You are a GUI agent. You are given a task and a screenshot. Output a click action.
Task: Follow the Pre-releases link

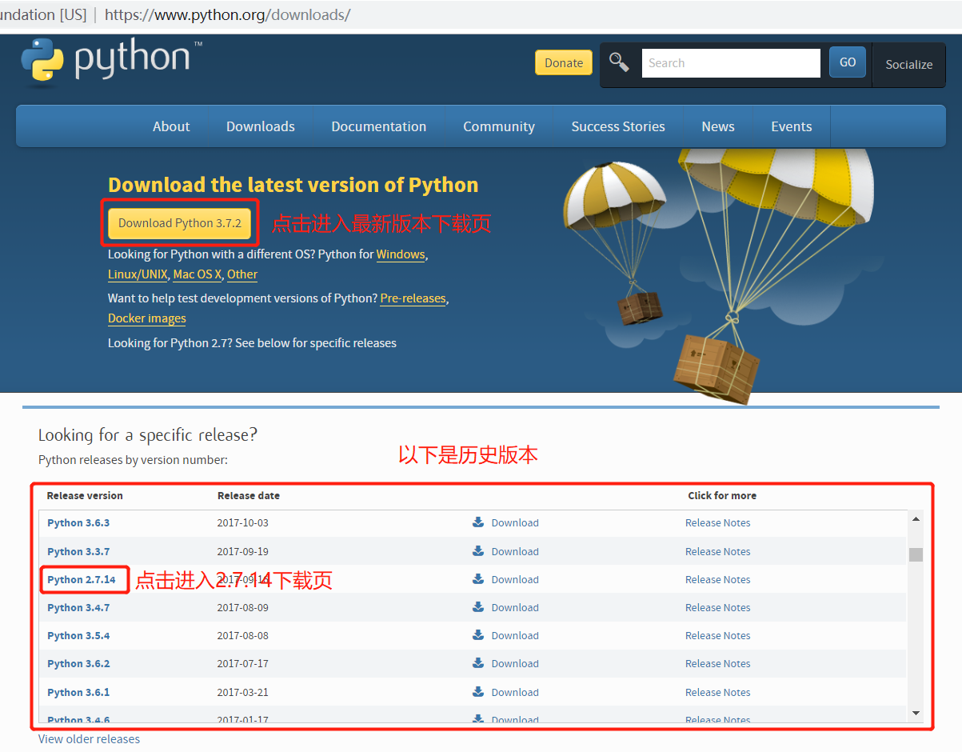pos(413,298)
